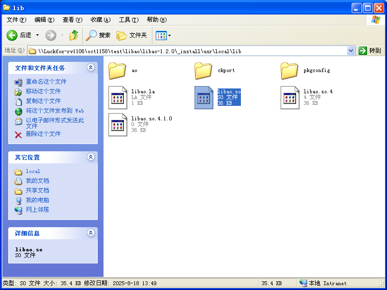Select the ckport folder icon
Viewport: 387px width, 290px height.
click(x=203, y=71)
